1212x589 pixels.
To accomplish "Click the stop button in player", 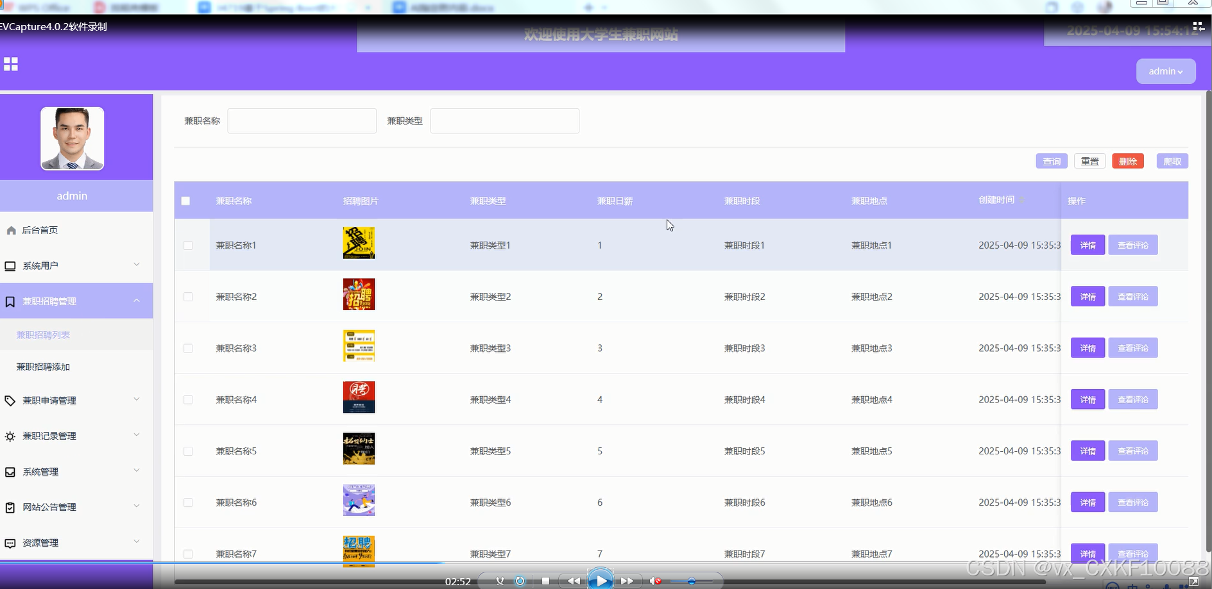I will coord(545,581).
